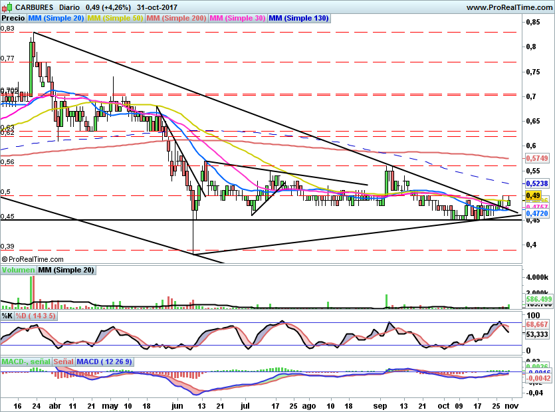This screenshot has width=555, height=412.
Task: Click the red Señal legend label
Action: point(64,361)
